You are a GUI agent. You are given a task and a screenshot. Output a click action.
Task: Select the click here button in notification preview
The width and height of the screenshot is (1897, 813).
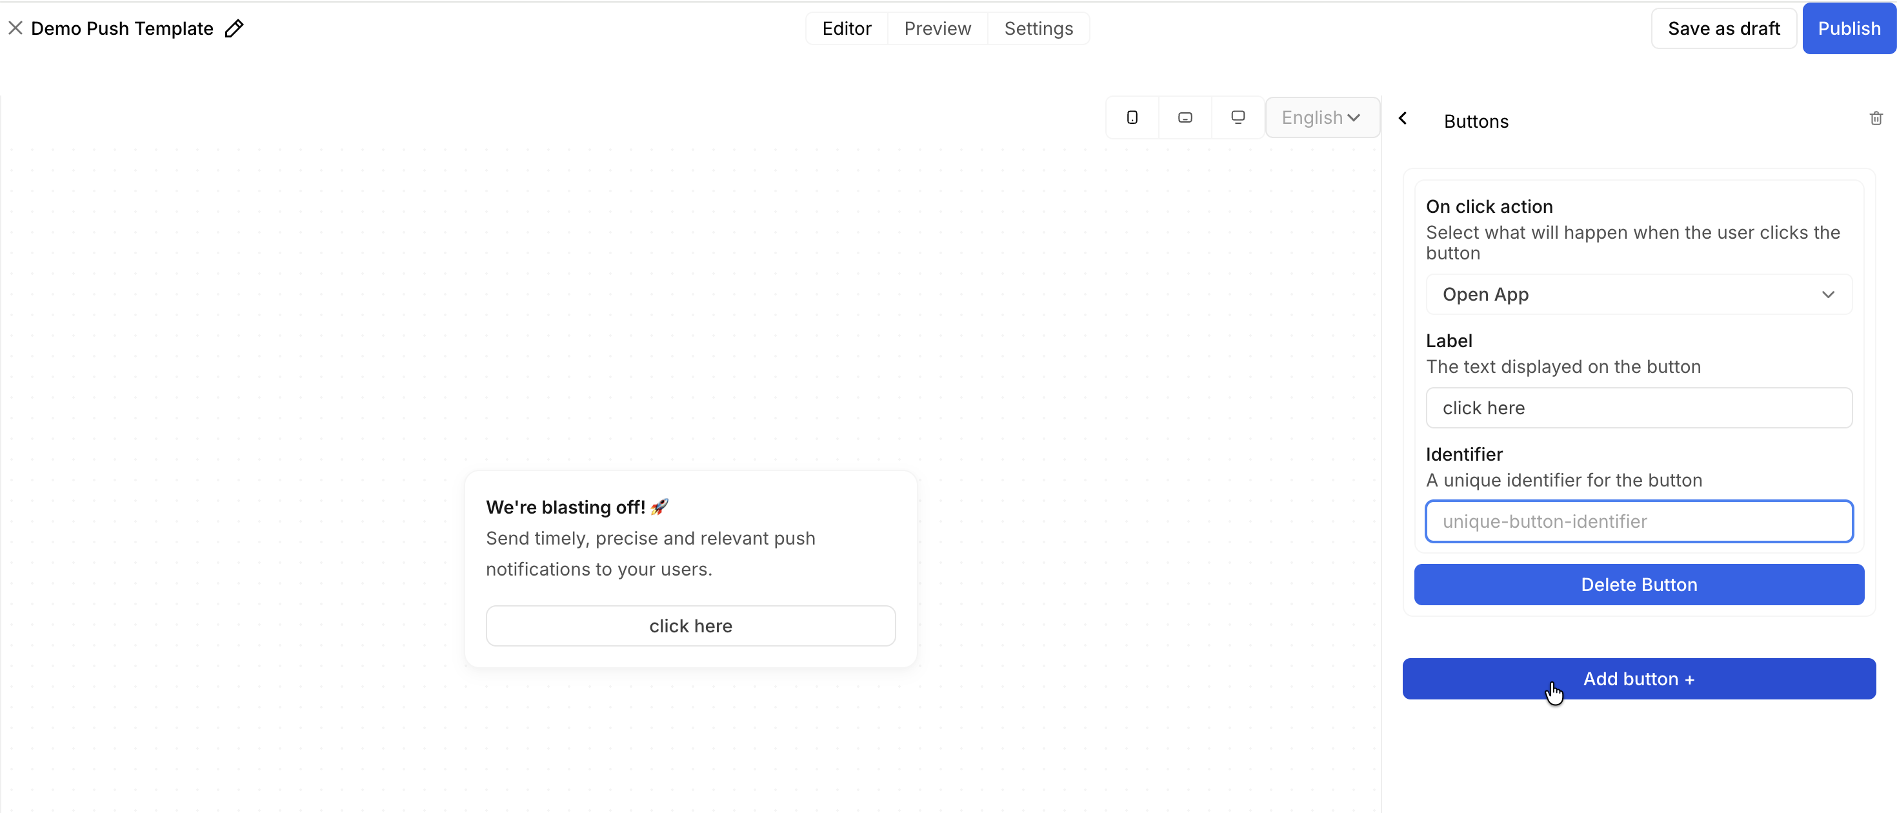(x=690, y=626)
